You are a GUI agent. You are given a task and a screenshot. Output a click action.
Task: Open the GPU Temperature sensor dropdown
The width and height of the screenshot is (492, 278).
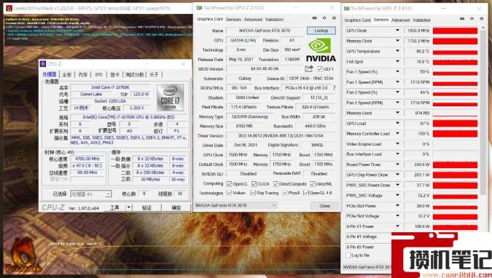(397, 51)
